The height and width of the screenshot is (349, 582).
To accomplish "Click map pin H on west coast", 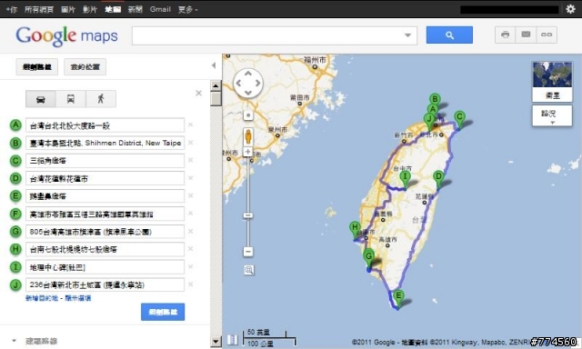I will [x=355, y=230].
